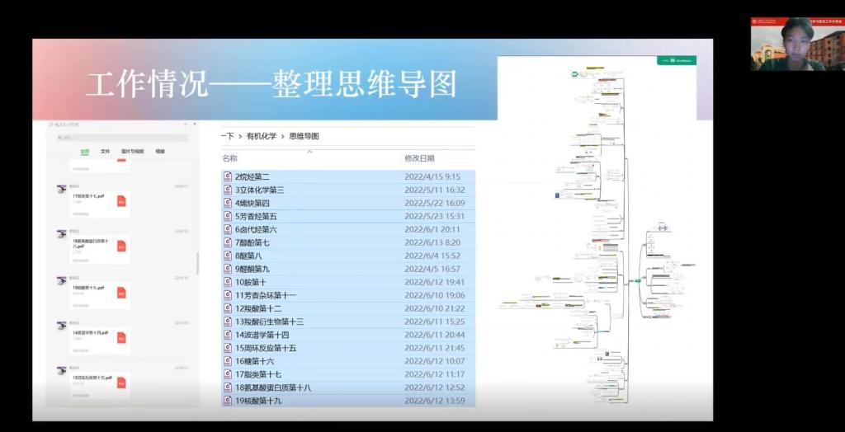
Task: Click the file icon beside 12羧酸第十二
Action: [x=228, y=308]
